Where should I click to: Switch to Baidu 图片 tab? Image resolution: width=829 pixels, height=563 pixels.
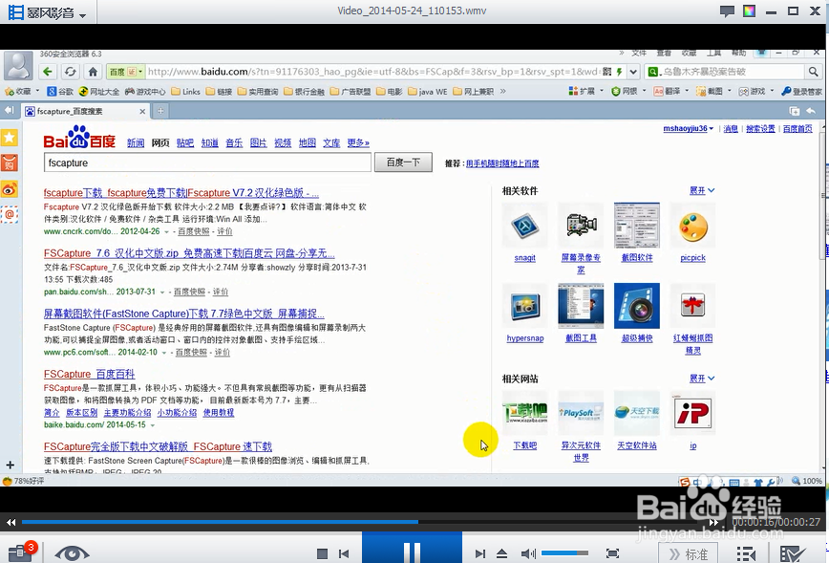[259, 142]
